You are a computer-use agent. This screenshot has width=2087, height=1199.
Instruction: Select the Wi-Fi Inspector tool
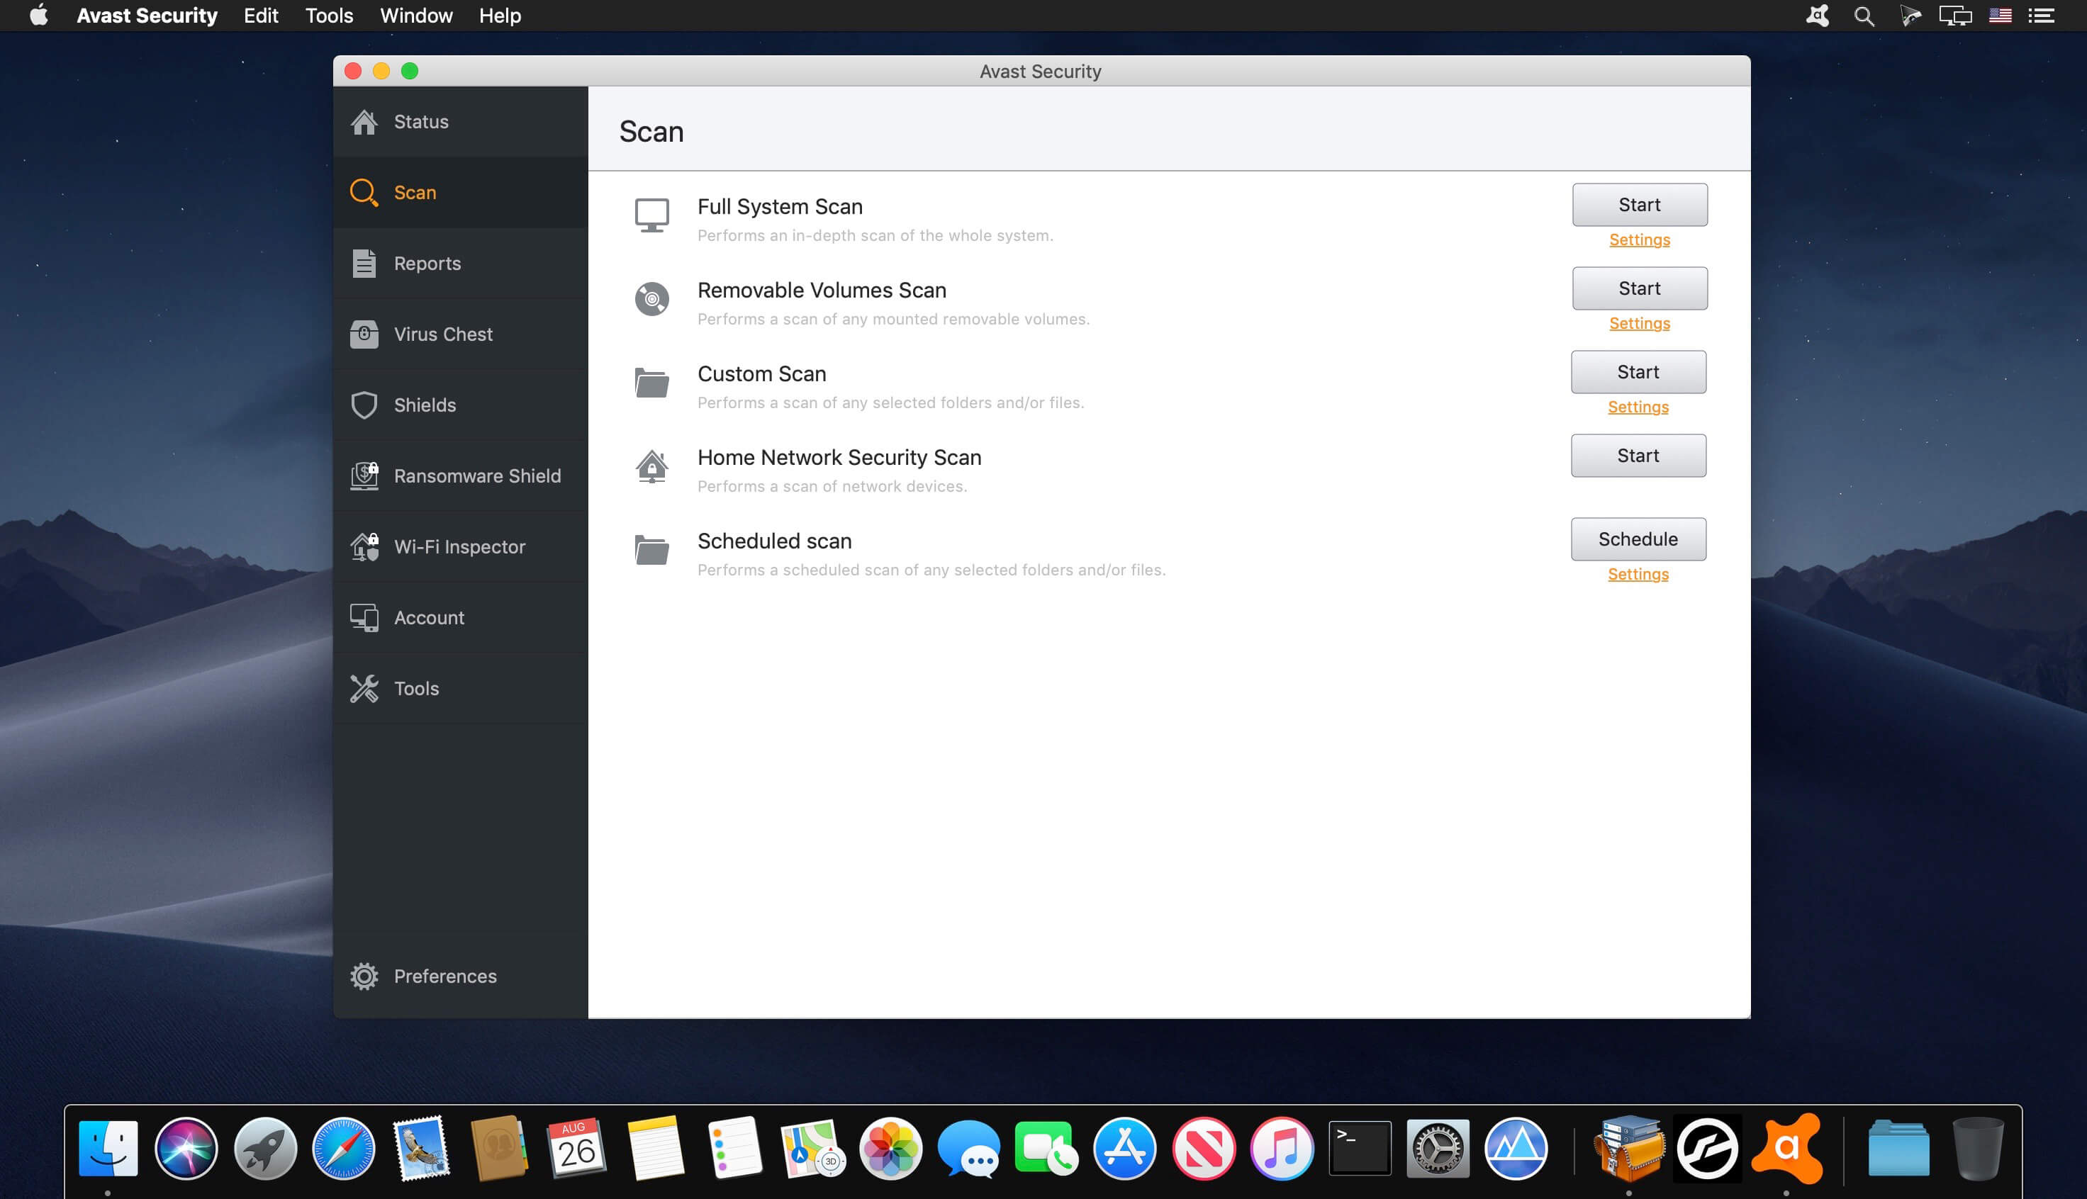coord(459,546)
